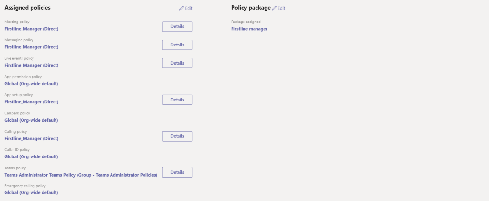Open the Teams Administrator Teams Policy link

point(81,175)
